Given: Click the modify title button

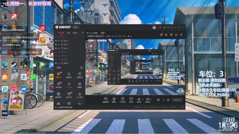Looking at the screenshot, I should tap(103, 33).
